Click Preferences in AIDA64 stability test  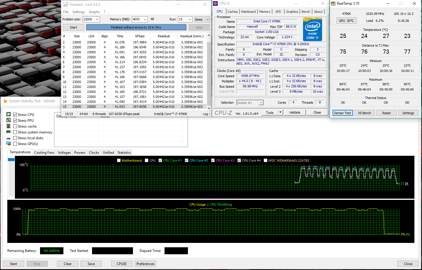click(145, 264)
